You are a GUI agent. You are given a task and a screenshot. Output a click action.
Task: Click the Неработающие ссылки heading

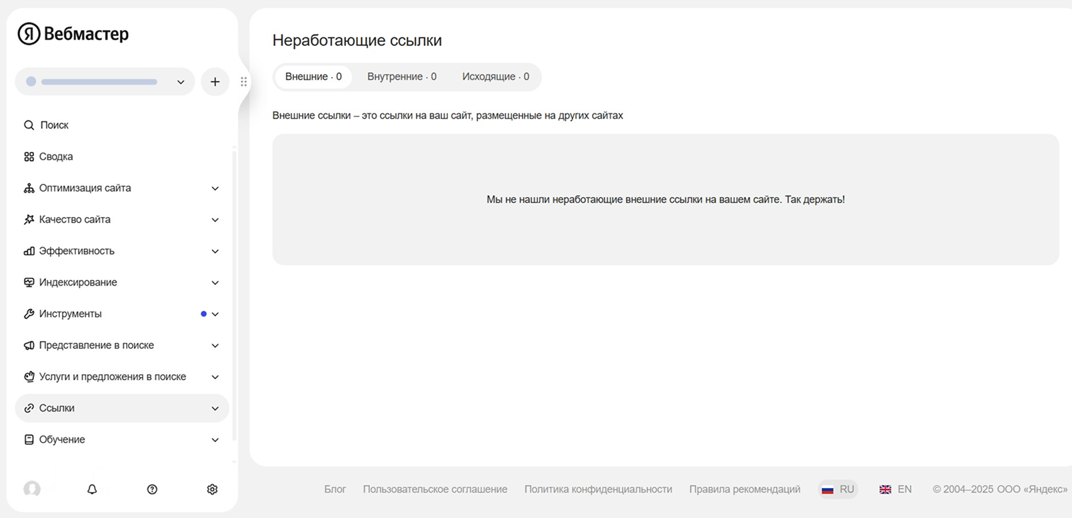coord(357,41)
